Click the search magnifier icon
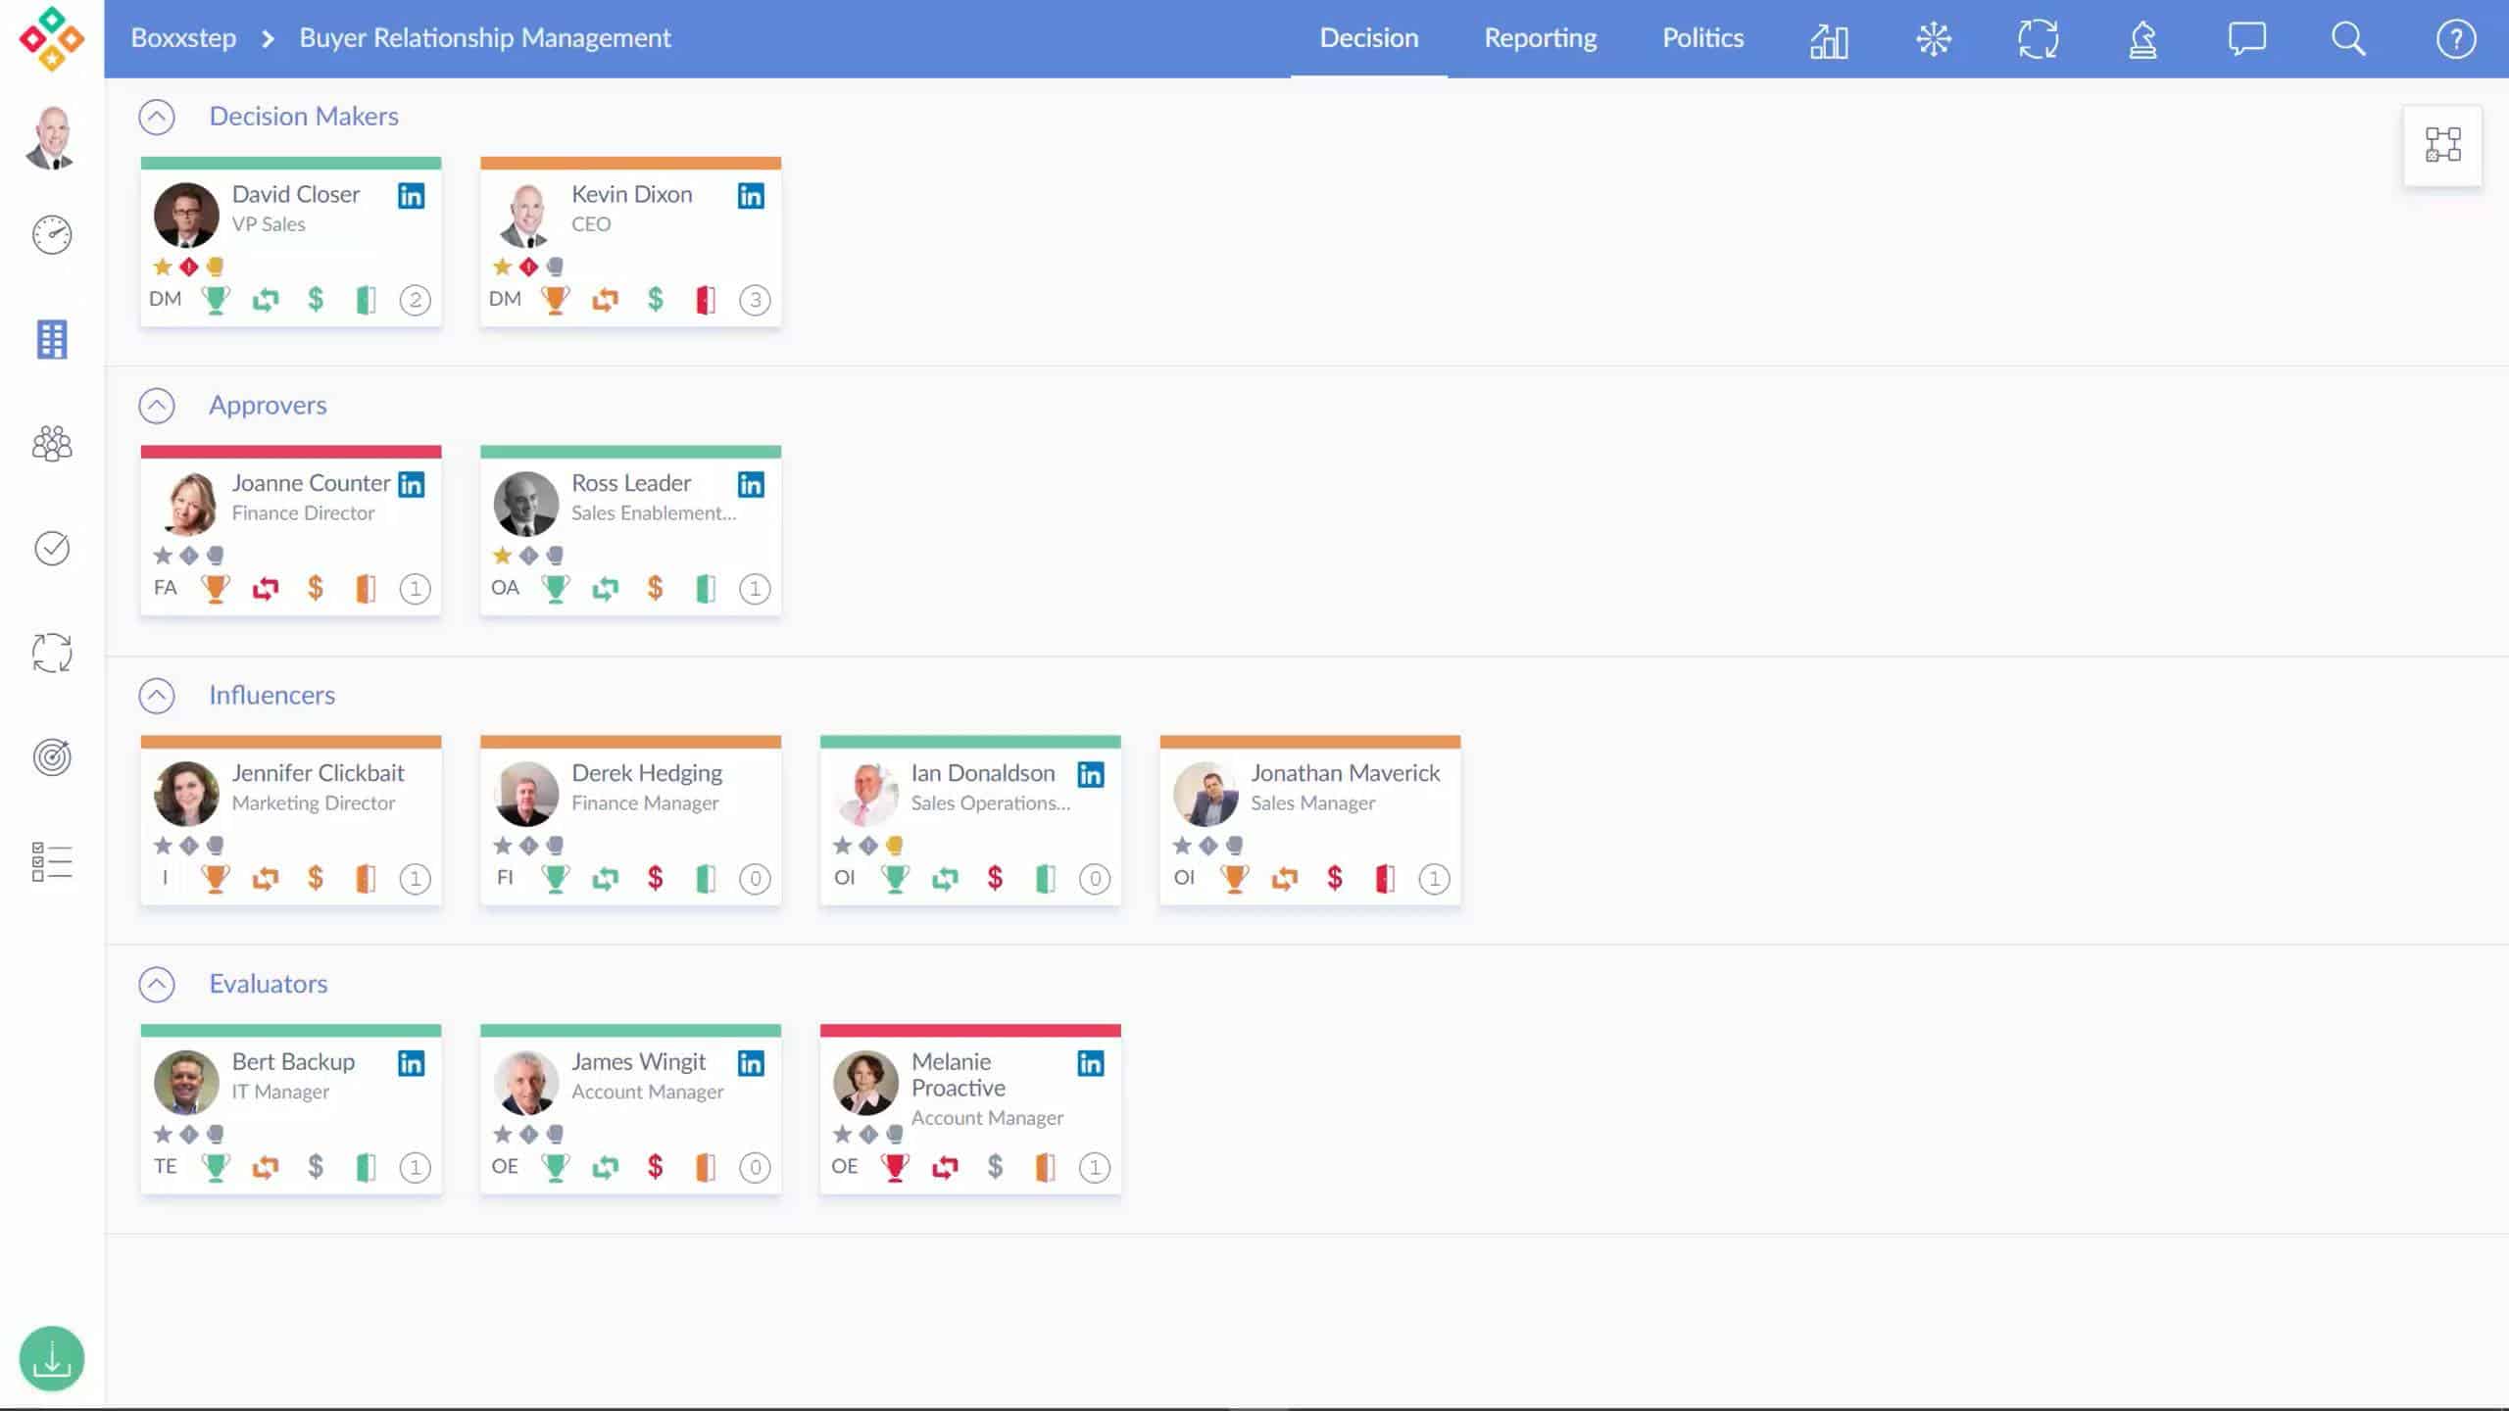2509x1411 pixels. 2348,39
